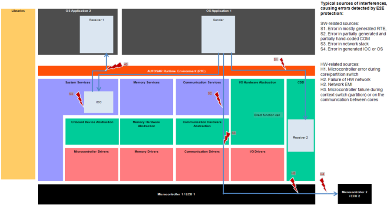The height and width of the screenshot is (205, 387).
Task: Click the 'S4. Error in generated IOC or OS' line
Action: [x=352, y=49]
